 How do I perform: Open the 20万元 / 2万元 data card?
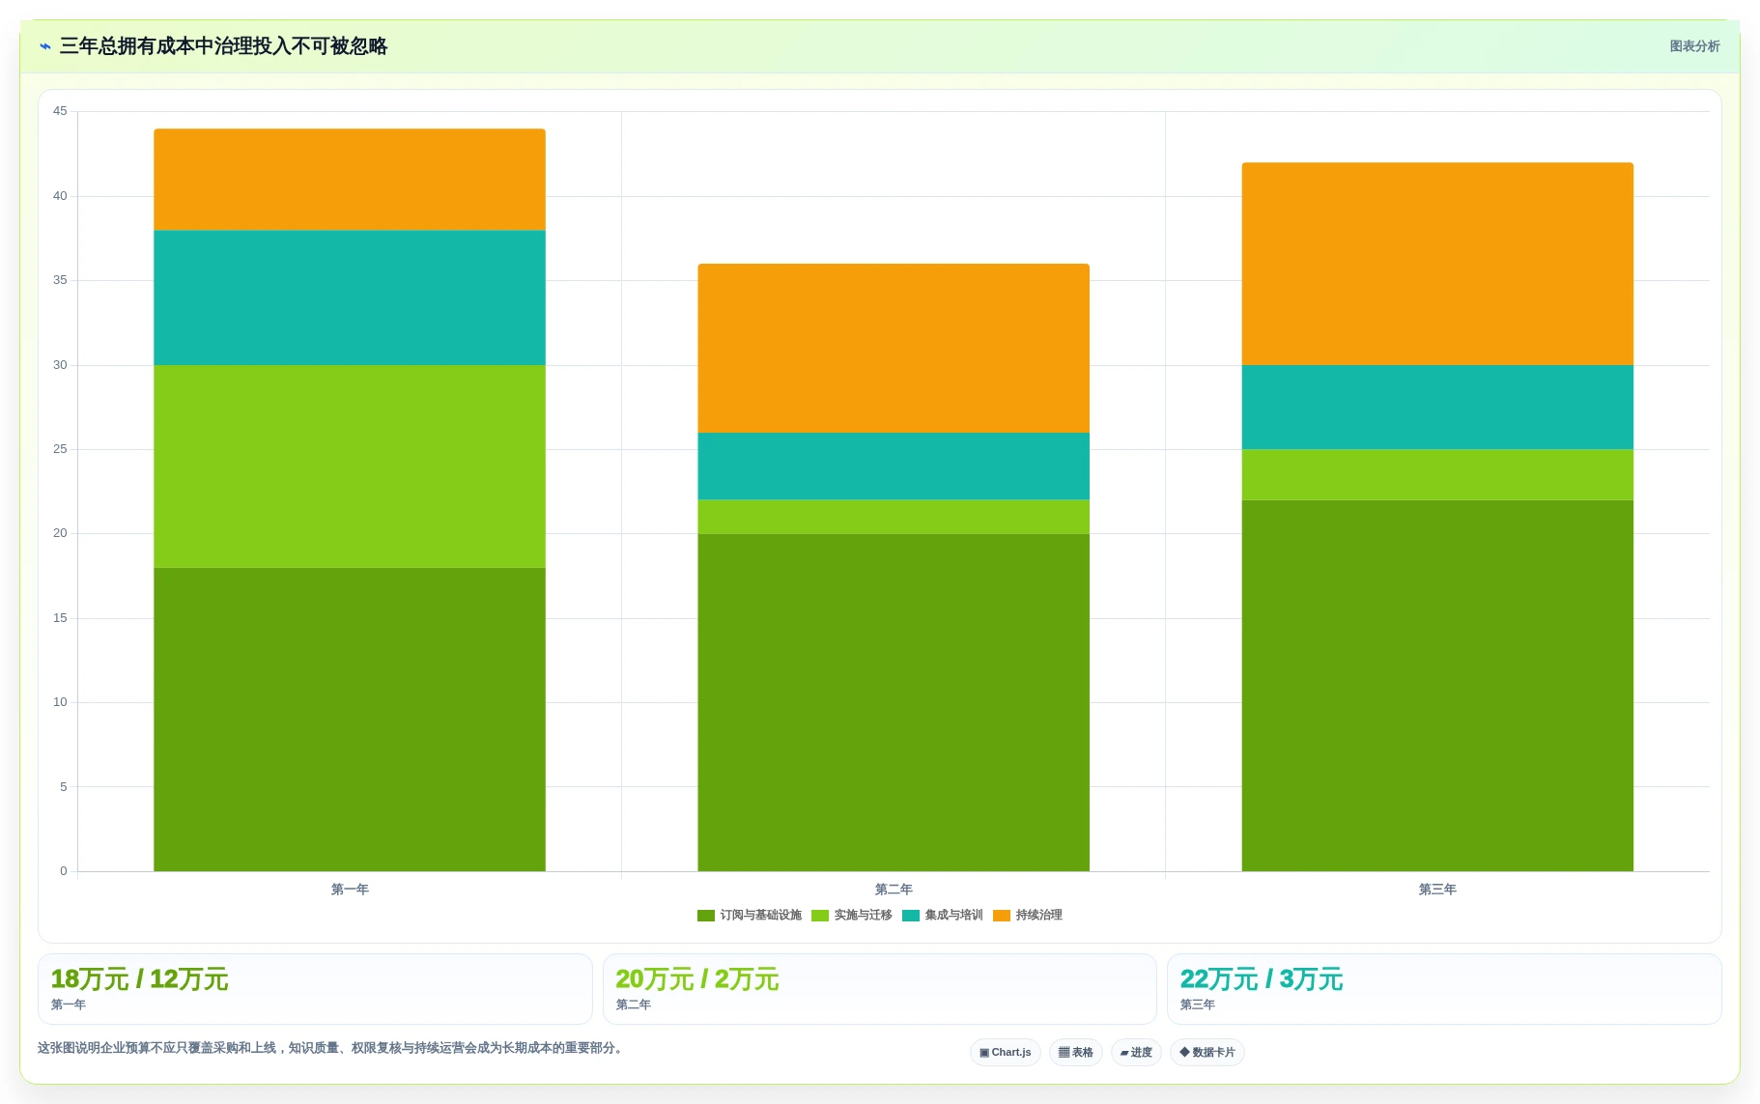click(879, 989)
